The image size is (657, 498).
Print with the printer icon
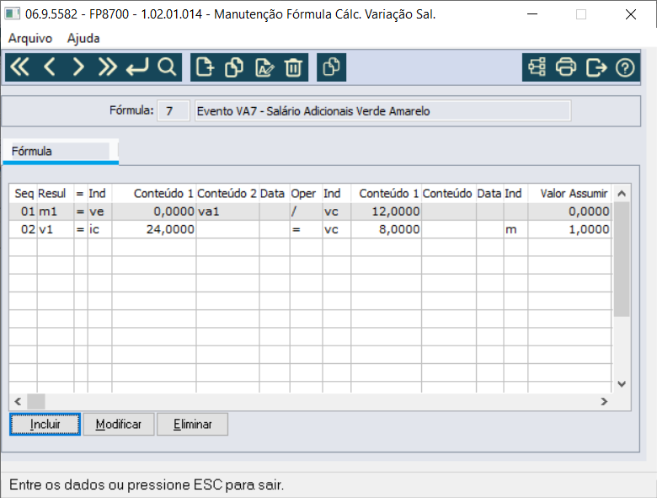(566, 67)
